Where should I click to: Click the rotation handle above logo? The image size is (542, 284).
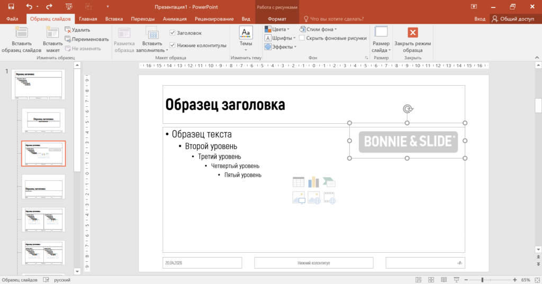point(408,109)
